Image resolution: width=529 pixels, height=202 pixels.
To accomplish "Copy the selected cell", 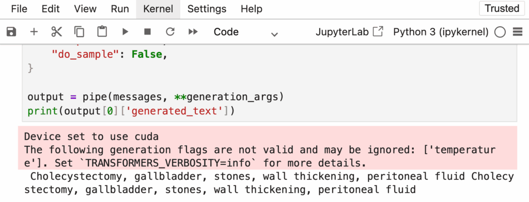I will click(79, 32).
